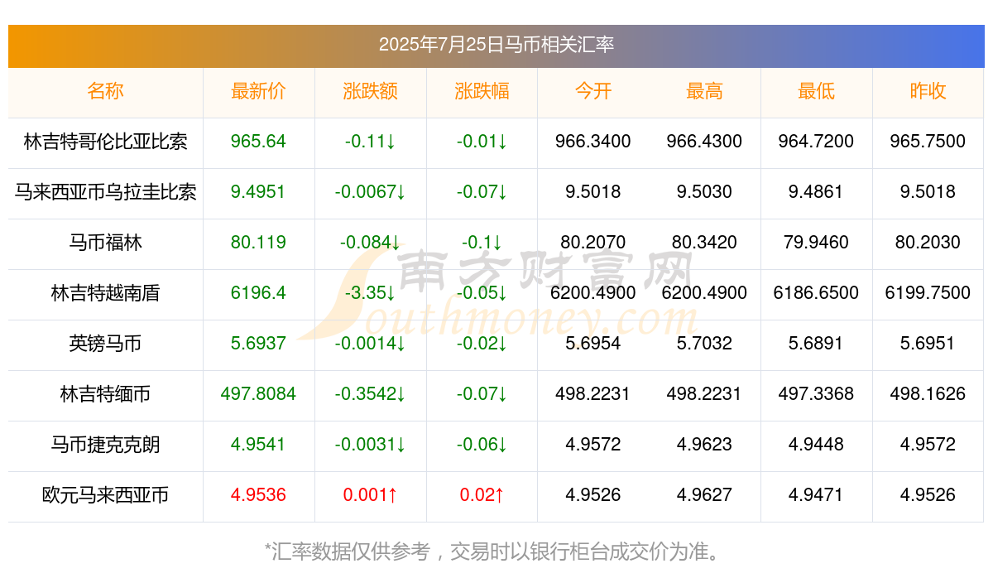This screenshot has height=578, width=993.
Task: Click the row name 马来西亚币乌拉圭比索
Action: [x=105, y=192]
